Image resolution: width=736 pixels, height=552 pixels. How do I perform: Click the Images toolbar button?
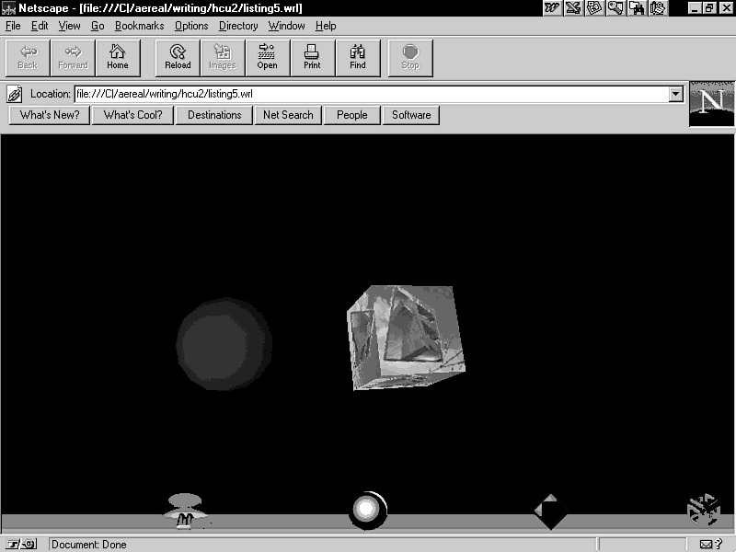[222, 58]
